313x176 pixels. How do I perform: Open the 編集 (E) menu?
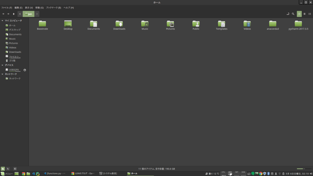[x=18, y=8]
